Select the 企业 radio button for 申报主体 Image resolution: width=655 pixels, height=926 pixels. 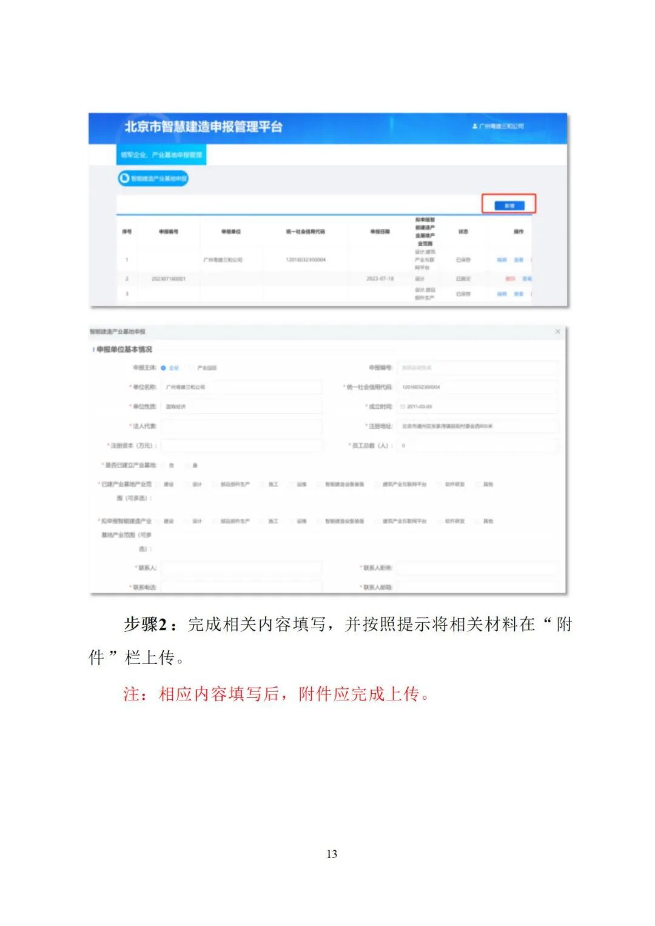[164, 367]
